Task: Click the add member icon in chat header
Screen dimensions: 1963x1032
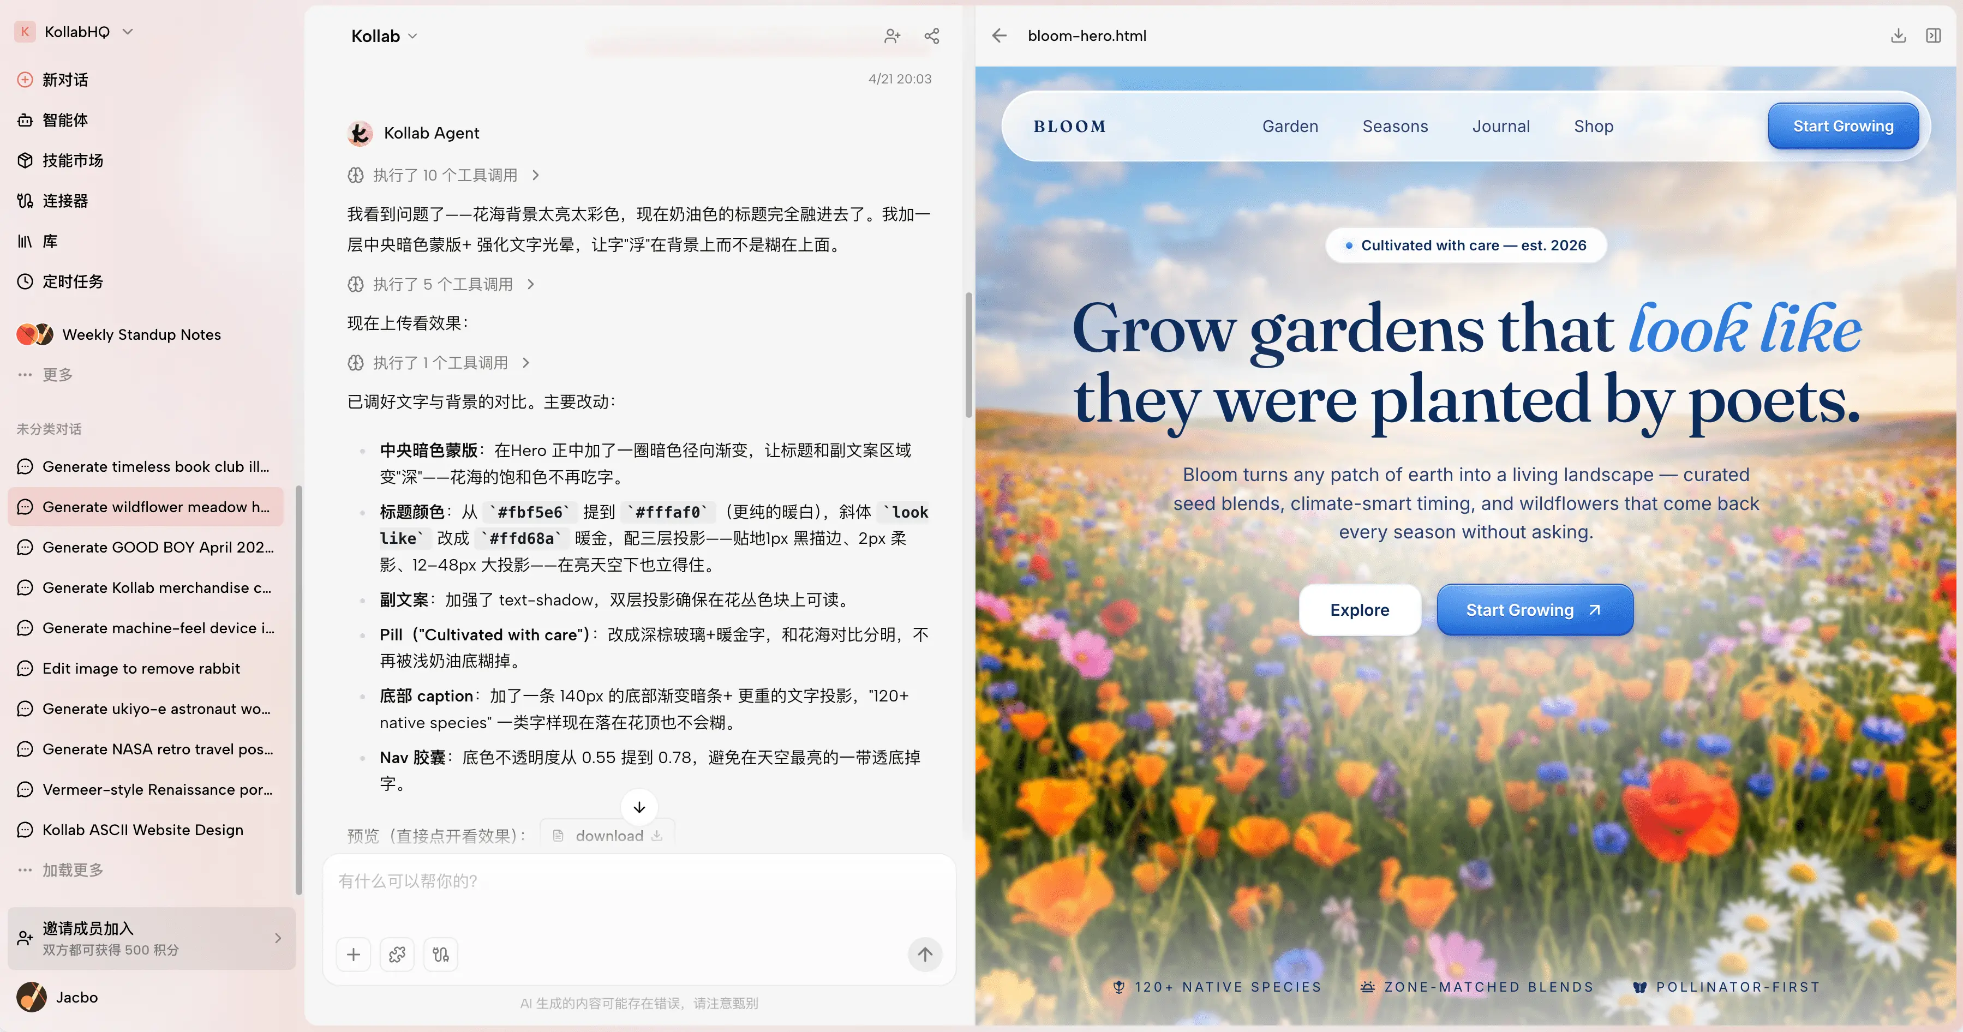Action: tap(891, 36)
